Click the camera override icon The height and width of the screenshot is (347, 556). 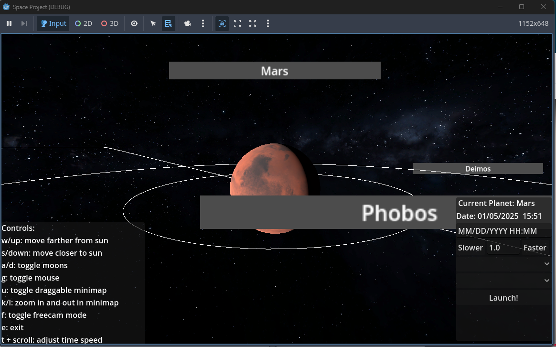(187, 23)
